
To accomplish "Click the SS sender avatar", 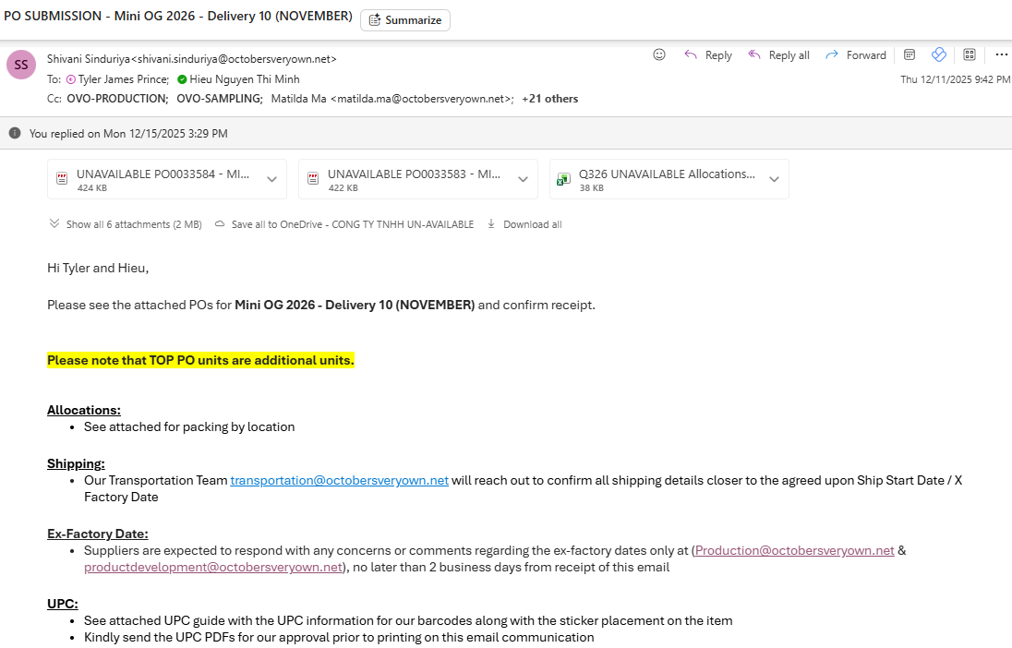I will [x=21, y=66].
